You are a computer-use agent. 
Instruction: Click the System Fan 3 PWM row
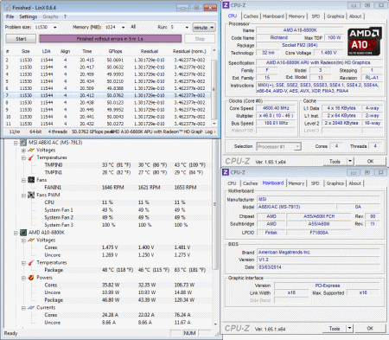[125, 225]
